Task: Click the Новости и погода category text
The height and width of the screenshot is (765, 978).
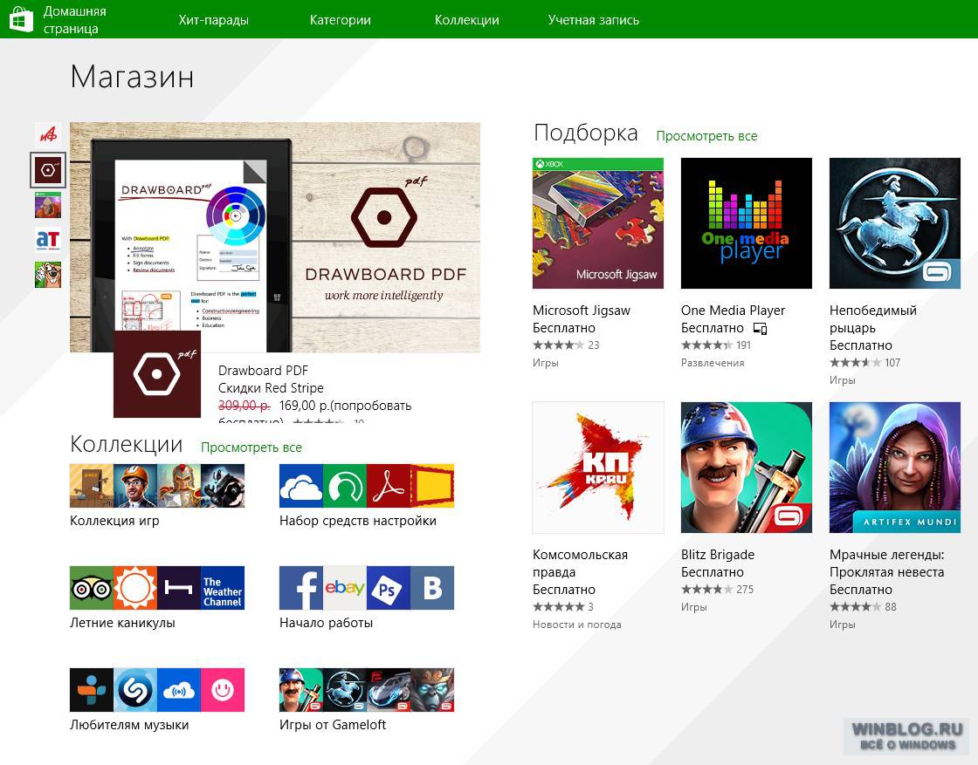Action: [x=577, y=625]
